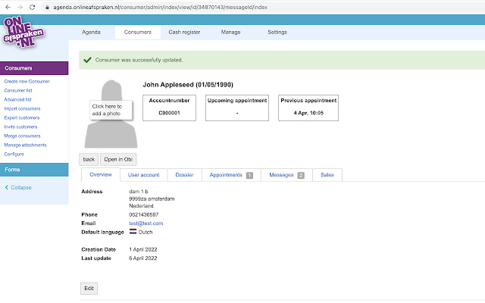Click the Edit button
This screenshot has width=485, height=303.
(89, 288)
